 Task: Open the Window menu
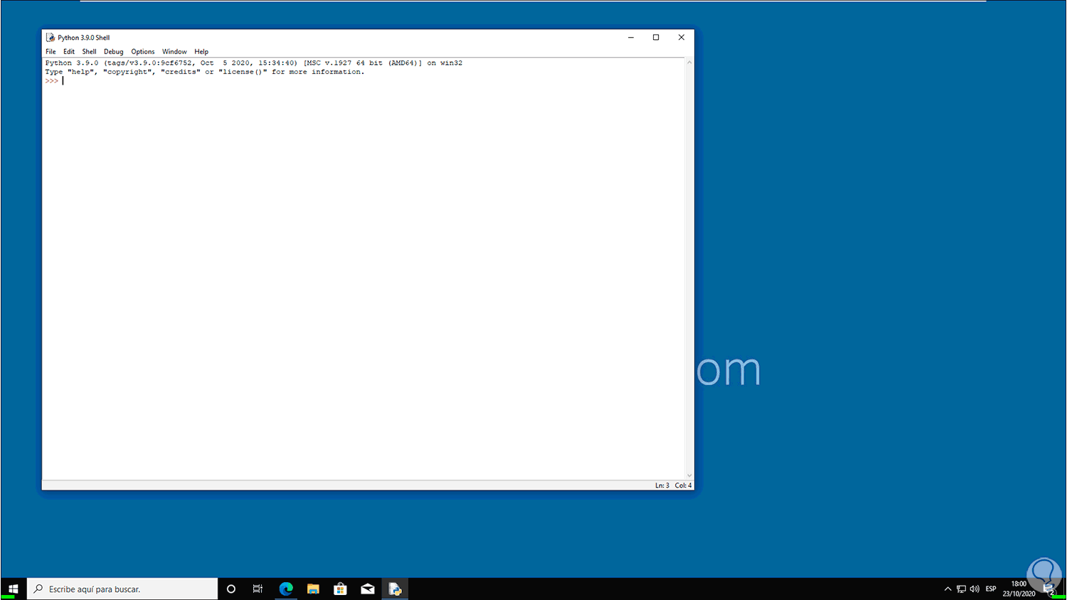coord(174,51)
